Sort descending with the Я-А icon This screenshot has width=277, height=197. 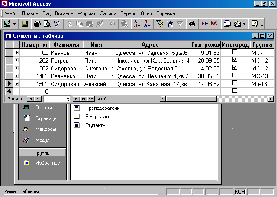coord(147,24)
